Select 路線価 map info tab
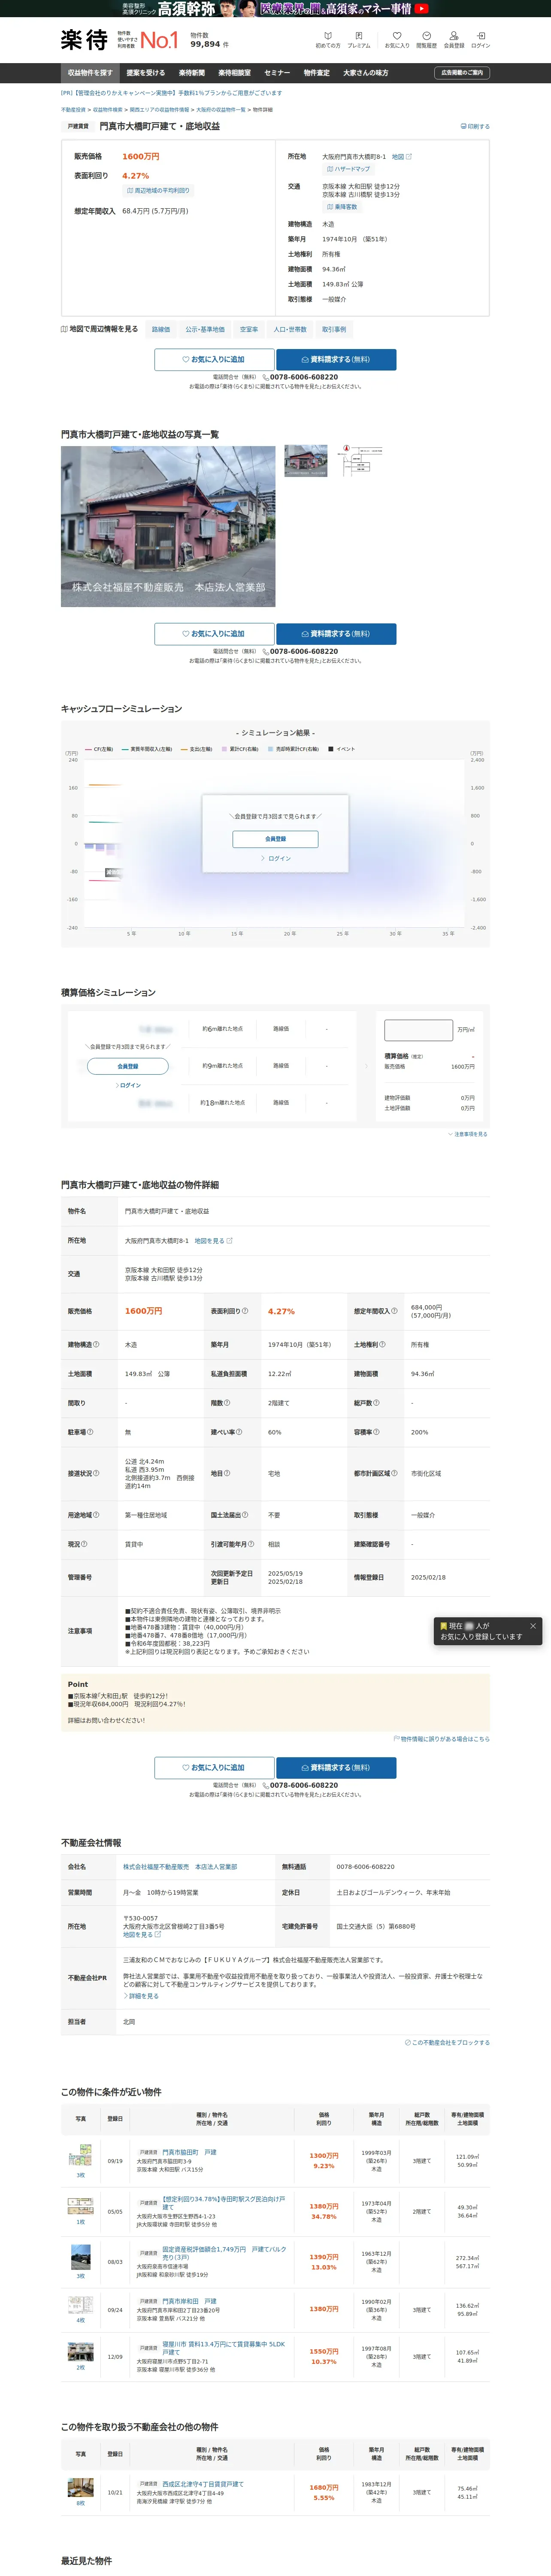Image resolution: width=551 pixels, height=2576 pixels. pyautogui.click(x=161, y=329)
